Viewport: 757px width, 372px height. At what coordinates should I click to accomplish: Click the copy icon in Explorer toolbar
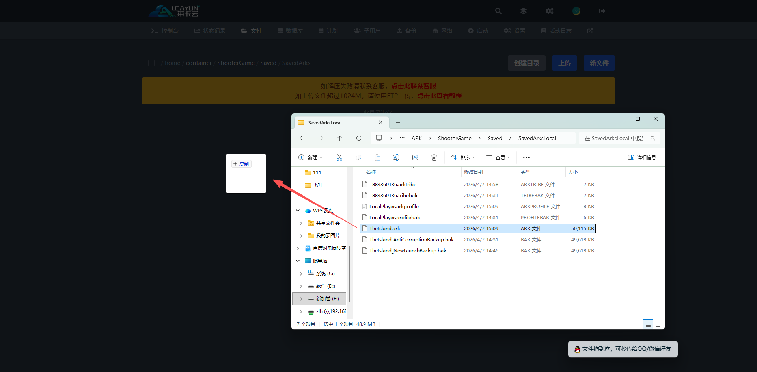pos(358,157)
